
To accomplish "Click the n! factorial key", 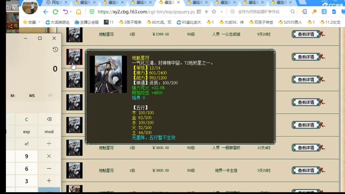I will 26,144.
